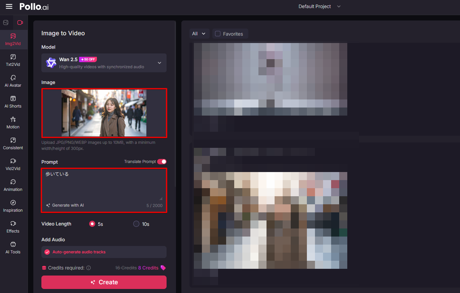This screenshot has height=293, width=460.
Task: Open the AI Avatar tool
Action: (x=13, y=81)
